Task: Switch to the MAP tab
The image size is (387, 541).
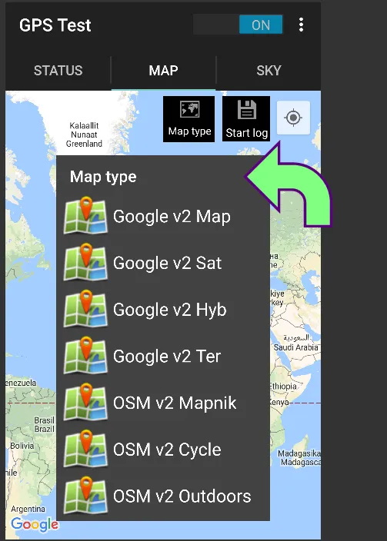Action: tap(163, 71)
